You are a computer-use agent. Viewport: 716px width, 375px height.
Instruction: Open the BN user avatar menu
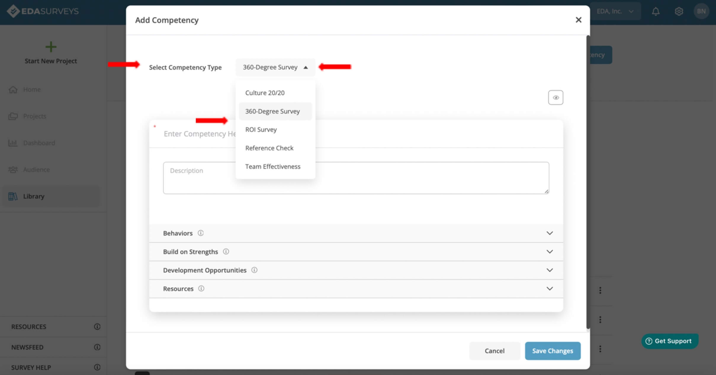click(701, 11)
